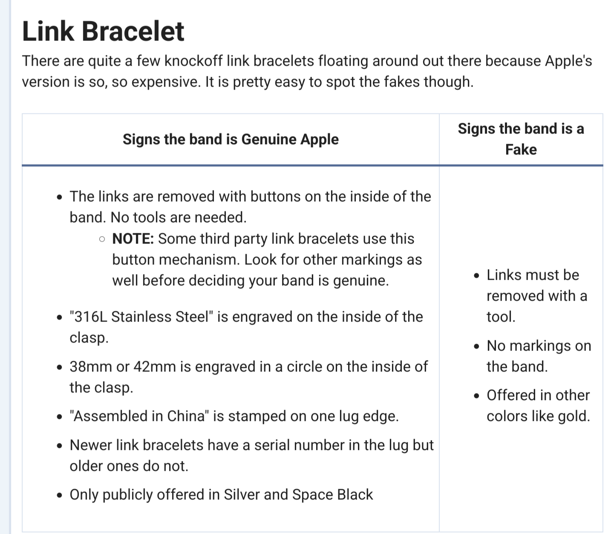Image resolution: width=614 pixels, height=534 pixels.
Task: Click the "Link Bracelet" heading
Action: click(x=103, y=31)
